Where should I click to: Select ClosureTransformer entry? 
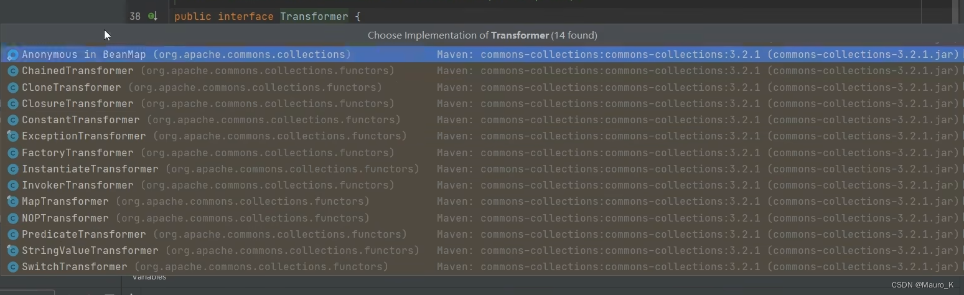pyautogui.click(x=482, y=103)
